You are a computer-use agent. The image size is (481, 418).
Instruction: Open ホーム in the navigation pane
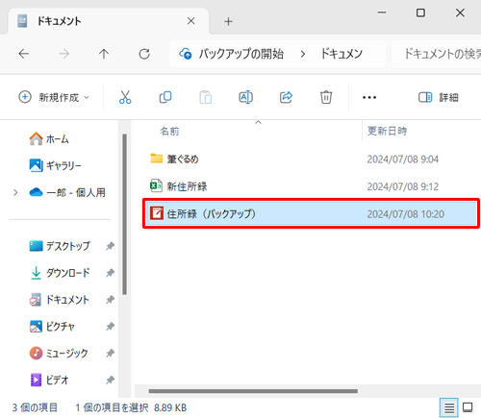49,139
